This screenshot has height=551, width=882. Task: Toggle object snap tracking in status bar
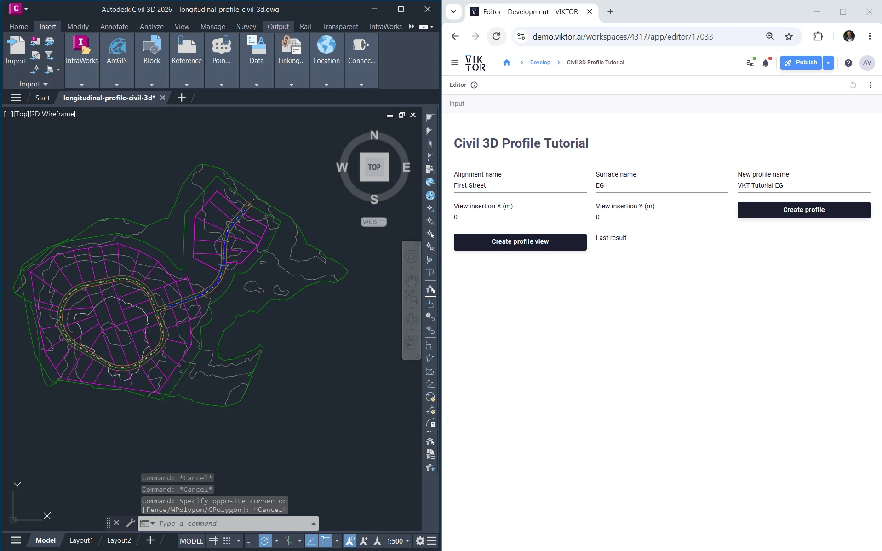tap(311, 540)
